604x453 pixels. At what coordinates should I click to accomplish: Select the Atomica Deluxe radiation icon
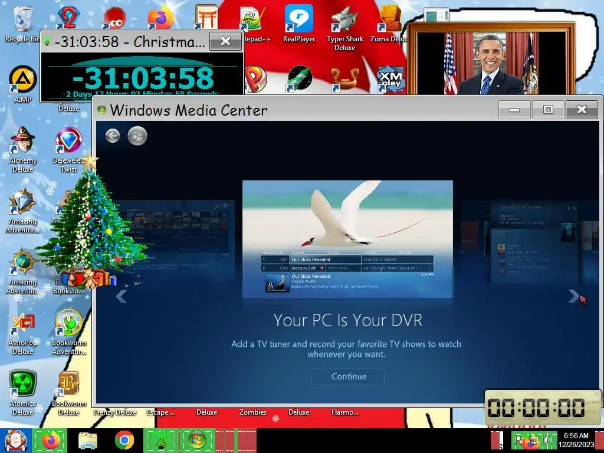[22, 393]
